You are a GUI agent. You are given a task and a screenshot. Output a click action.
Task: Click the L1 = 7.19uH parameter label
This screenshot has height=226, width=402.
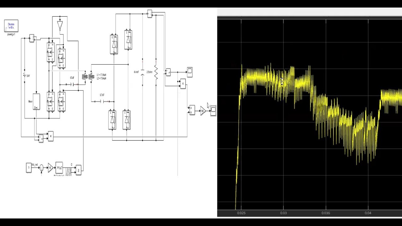[x=101, y=75]
